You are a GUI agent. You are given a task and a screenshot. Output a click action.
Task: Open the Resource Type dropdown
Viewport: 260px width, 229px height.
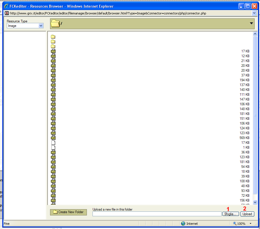coord(25,26)
